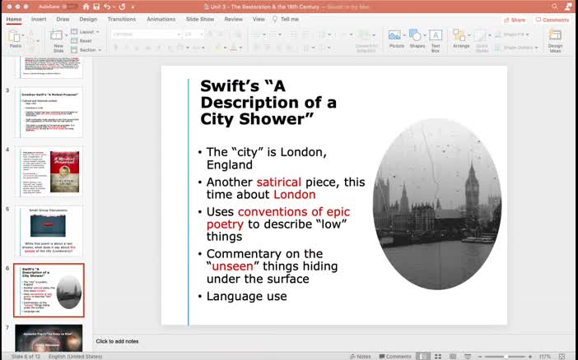Click the zoom slider in the status bar
Image resolution: width=578 pixels, height=360 pixels.
(506, 357)
